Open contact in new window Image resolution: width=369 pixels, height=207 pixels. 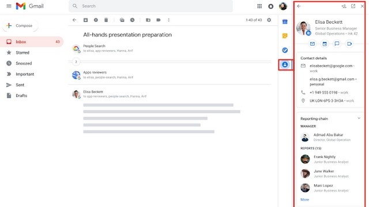click(x=353, y=6)
